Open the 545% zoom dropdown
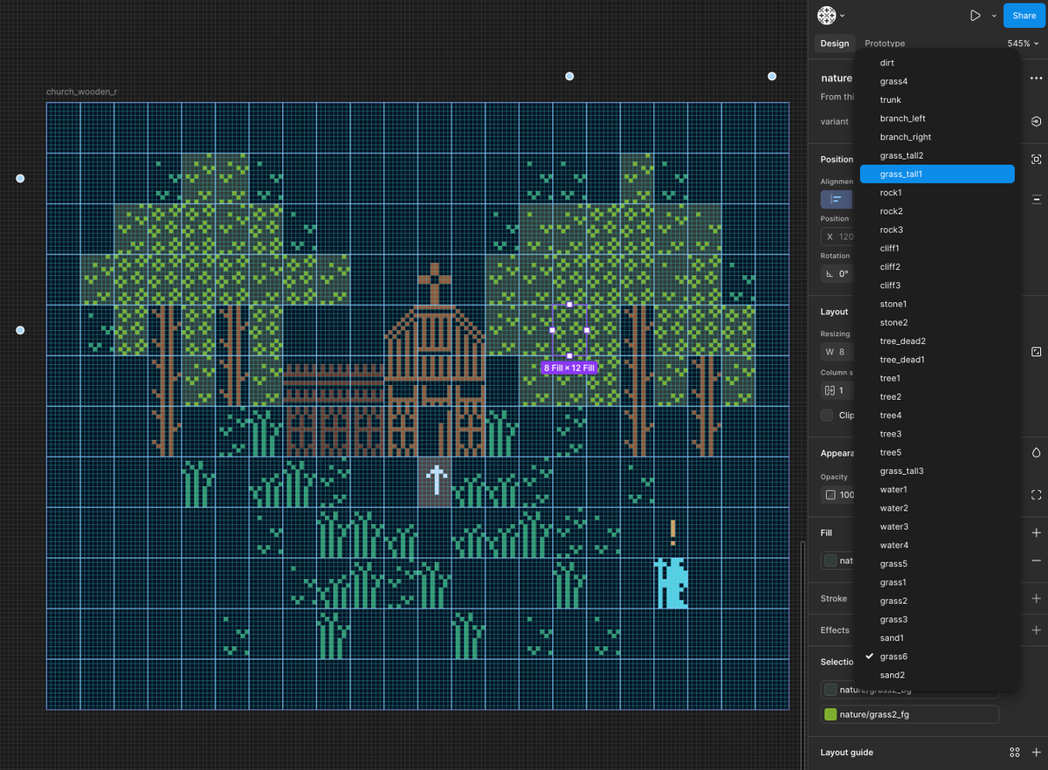 click(x=1024, y=44)
